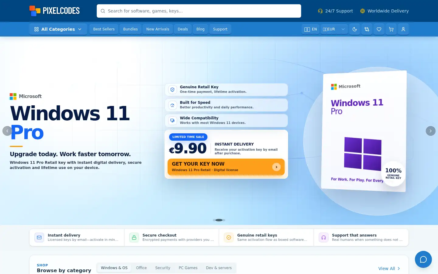The height and width of the screenshot is (274, 438).
Task: Toggle dark mode with the moon icon
Action: pos(355,29)
